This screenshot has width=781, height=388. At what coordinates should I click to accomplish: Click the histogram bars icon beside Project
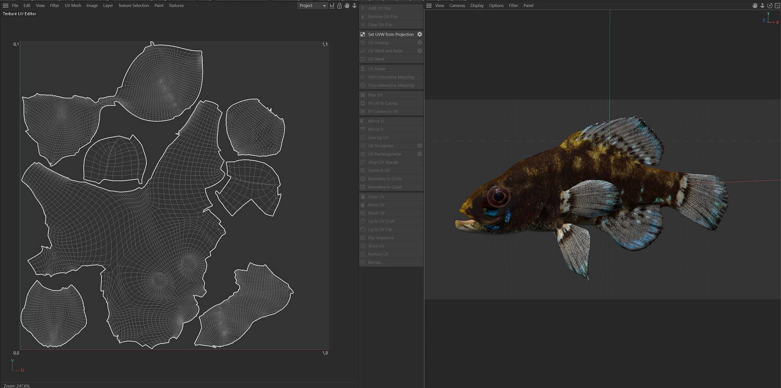(x=332, y=6)
